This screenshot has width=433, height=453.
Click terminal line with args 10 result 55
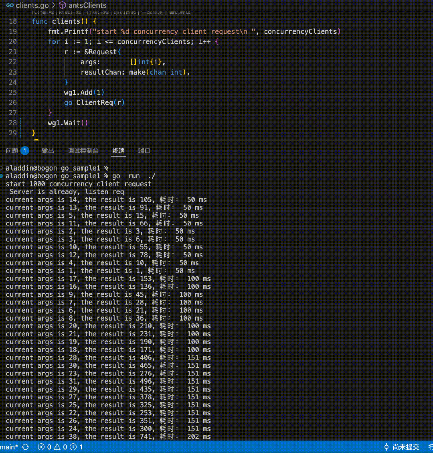pyautogui.click(x=104, y=247)
